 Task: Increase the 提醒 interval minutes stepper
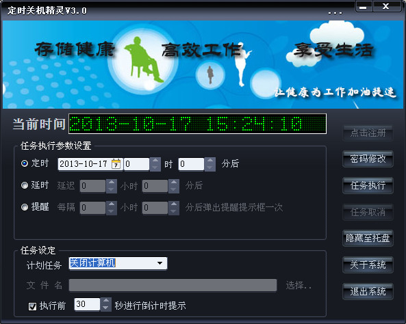pos(174,204)
